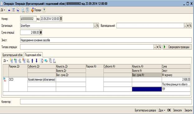This screenshot has height=114, width=194.
Task: Click the Зміст field Надходження основних засобів
Action: [x=106, y=40]
